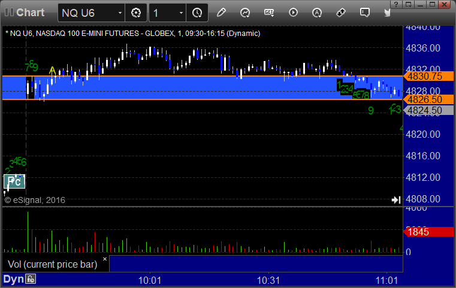Select the pencil drawing tool
Image resolution: width=456 pixels, height=288 pixels.
point(221,13)
